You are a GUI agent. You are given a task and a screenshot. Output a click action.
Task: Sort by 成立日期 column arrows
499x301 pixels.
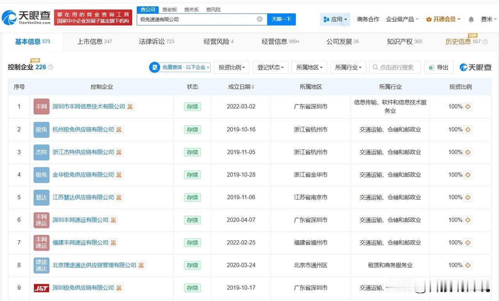click(253, 87)
